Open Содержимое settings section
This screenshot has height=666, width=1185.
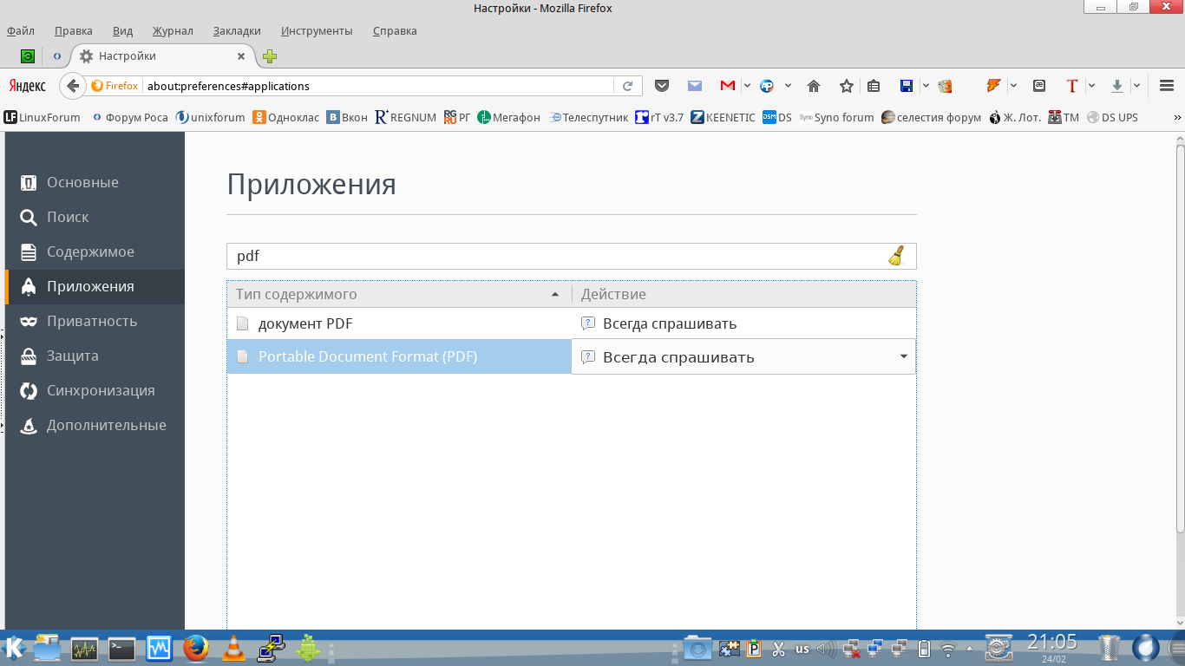tap(95, 251)
